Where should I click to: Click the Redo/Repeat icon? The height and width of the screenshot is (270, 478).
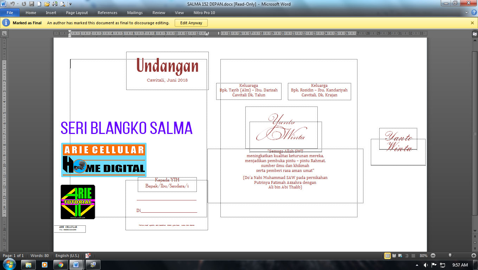[24, 4]
